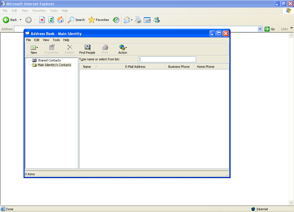This screenshot has width=294, height=212.
Task: Sort by the Business Phone column header
Action: click(x=180, y=67)
